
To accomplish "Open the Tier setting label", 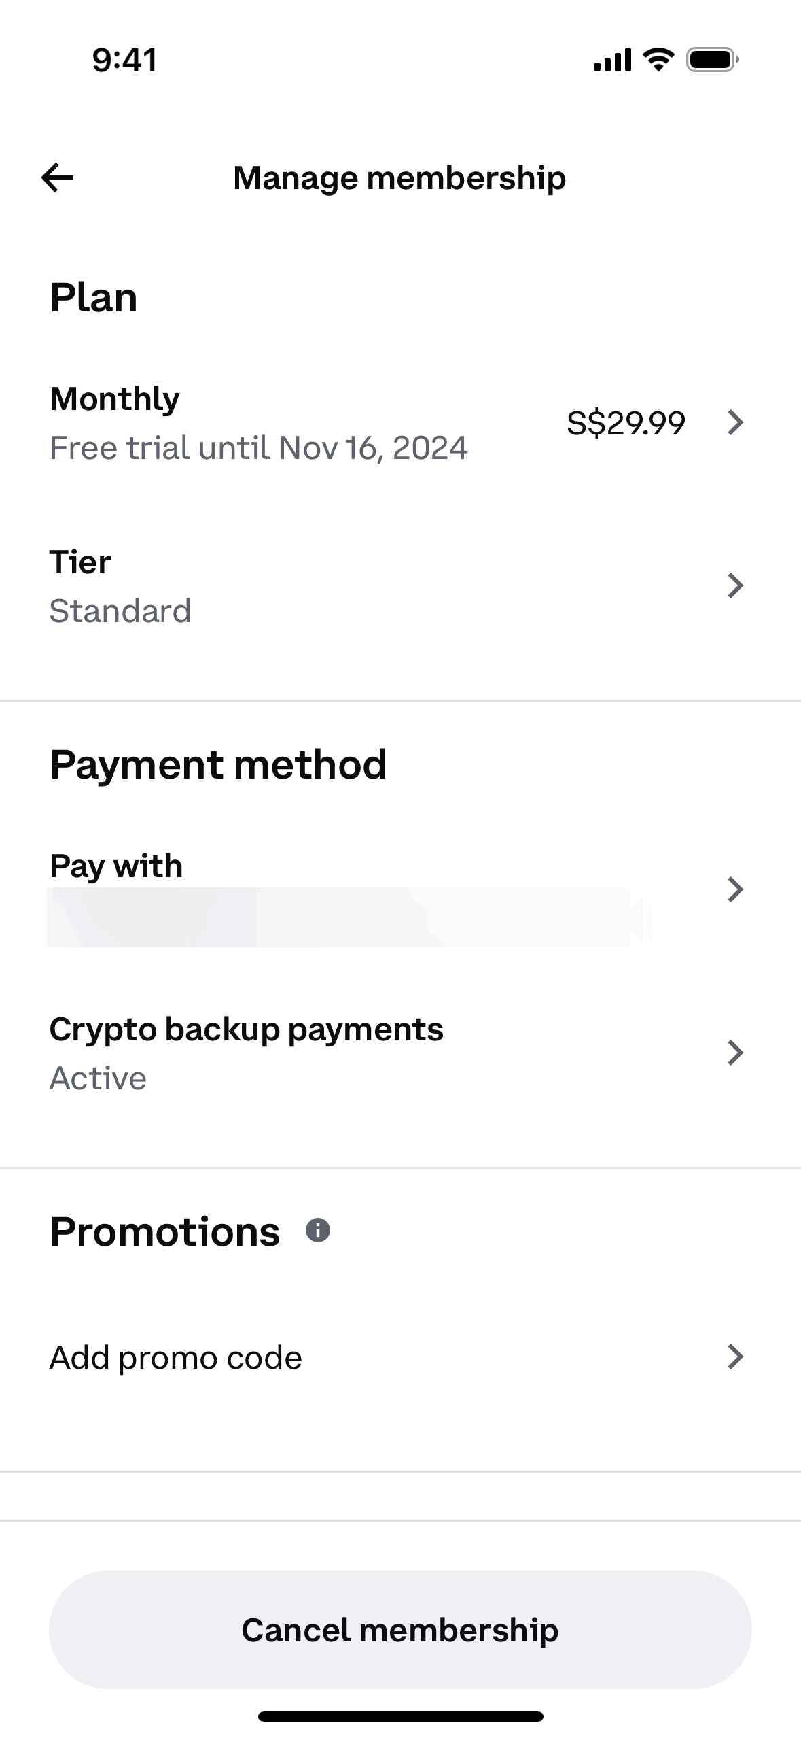I will 80,562.
